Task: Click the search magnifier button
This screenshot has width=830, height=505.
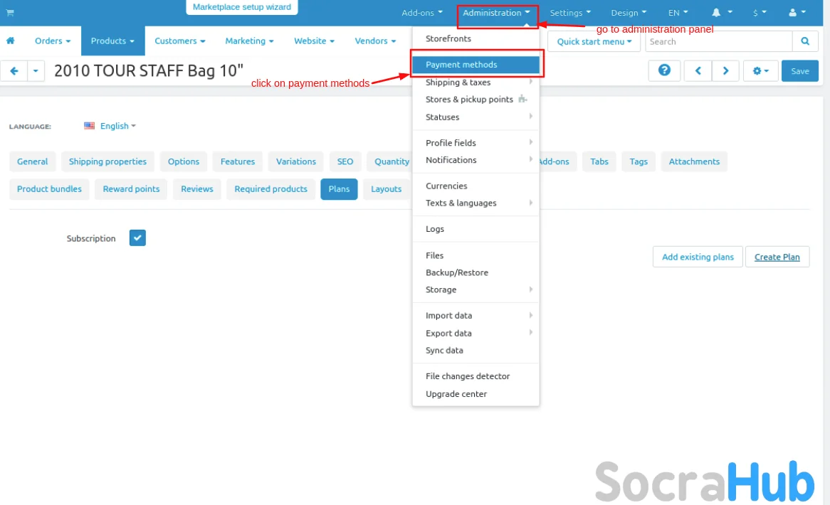Action: [x=805, y=41]
